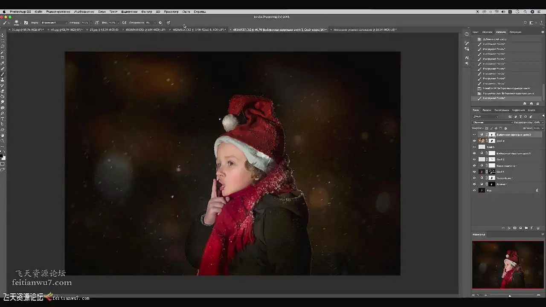This screenshot has width=546, height=307.
Task: Open the brush mode dropdown in options bar
Action: coord(54,23)
